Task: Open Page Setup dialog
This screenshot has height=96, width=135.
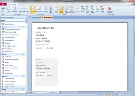Action: tap(51, 10)
